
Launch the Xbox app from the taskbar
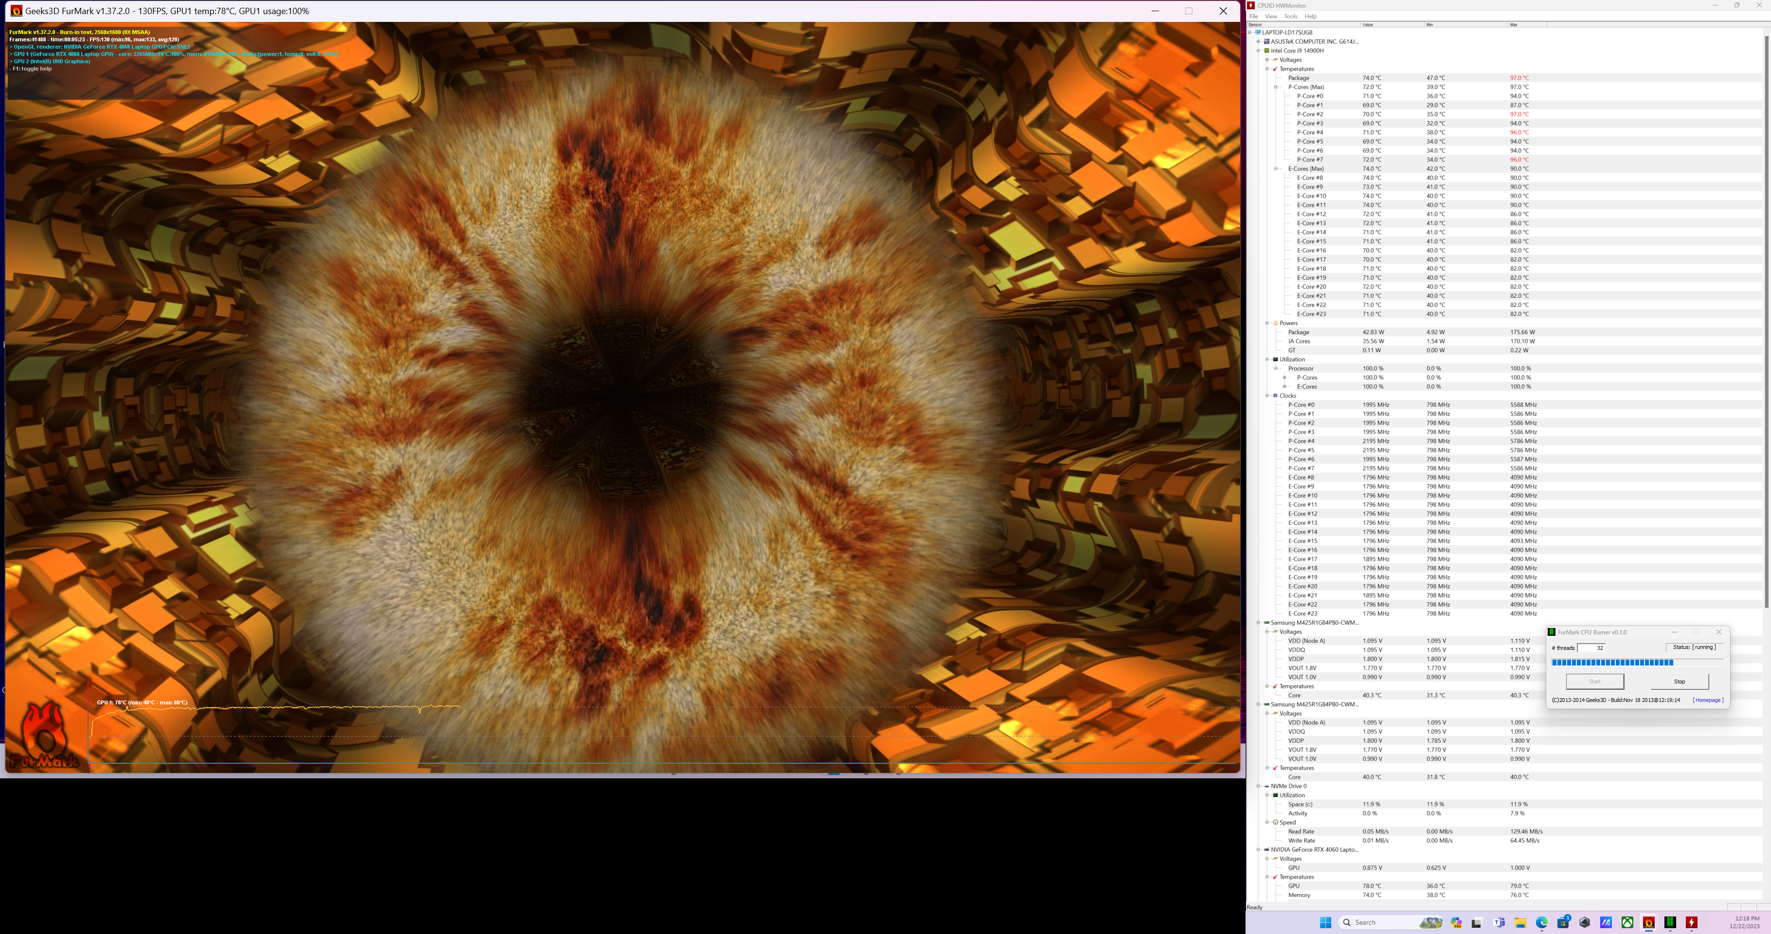(1627, 922)
